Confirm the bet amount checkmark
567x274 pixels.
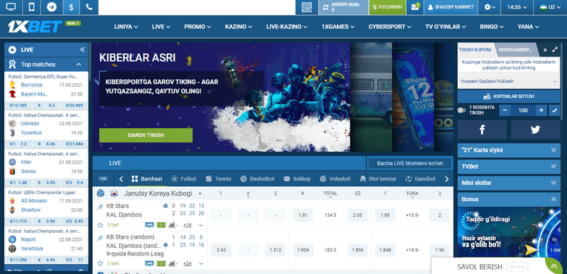pyautogui.click(x=554, y=110)
